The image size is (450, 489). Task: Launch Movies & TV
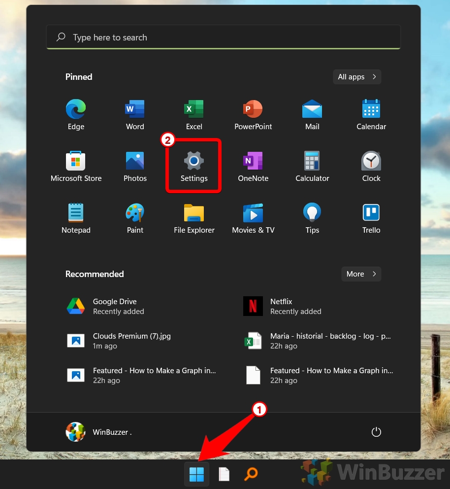(253, 218)
